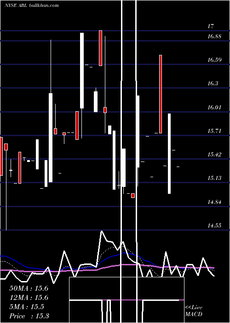230x323 pixels.
Task: Click the 15.71 price axis label
Action: coord(214,131)
